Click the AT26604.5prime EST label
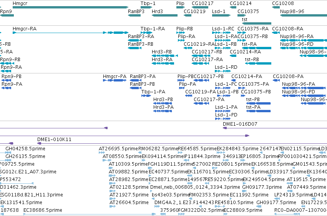 click(x=129, y=203)
